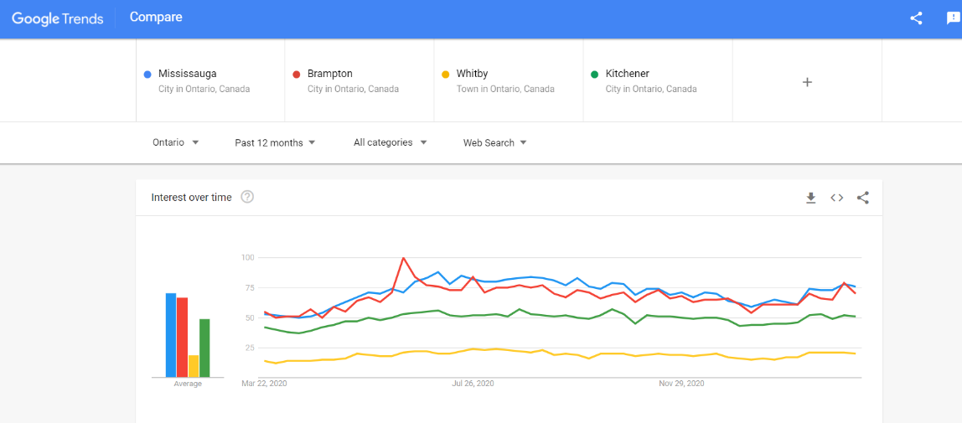Image resolution: width=962 pixels, height=423 pixels.
Task: Share the Interest over time chart
Action: pyautogui.click(x=863, y=198)
